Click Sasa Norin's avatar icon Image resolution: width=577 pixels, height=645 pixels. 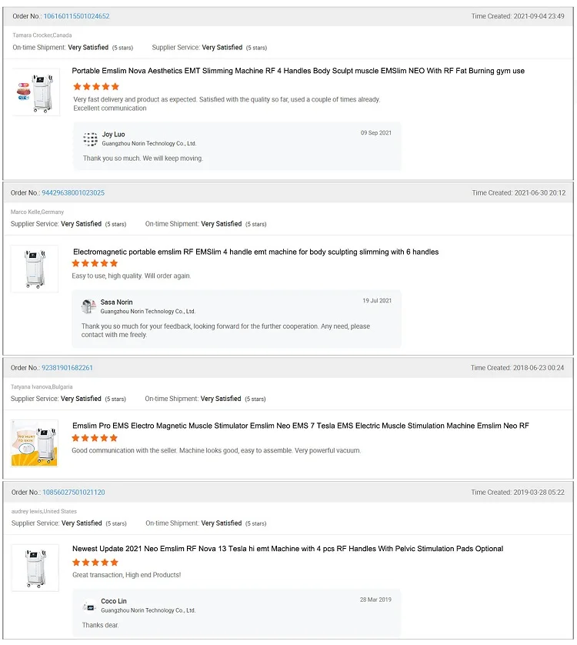88,306
